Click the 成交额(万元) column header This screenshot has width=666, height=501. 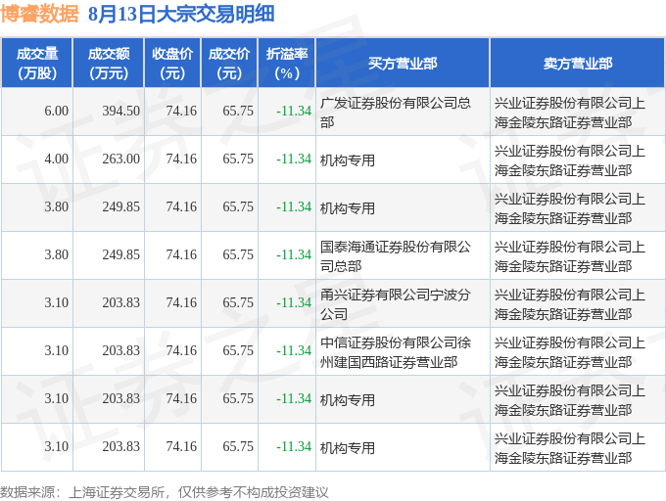[x=109, y=63]
